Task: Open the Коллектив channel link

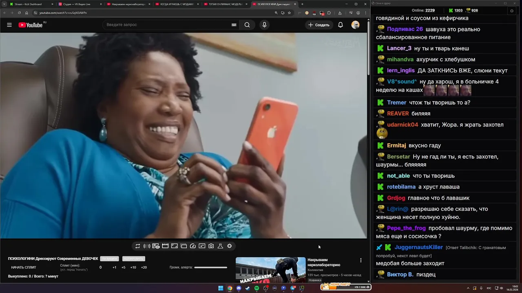Action: click(x=315, y=270)
